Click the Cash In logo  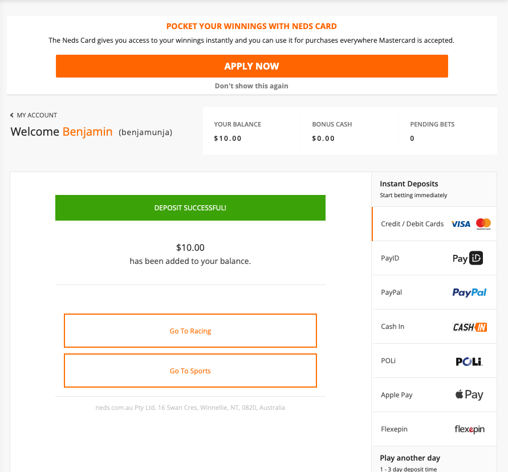(470, 327)
